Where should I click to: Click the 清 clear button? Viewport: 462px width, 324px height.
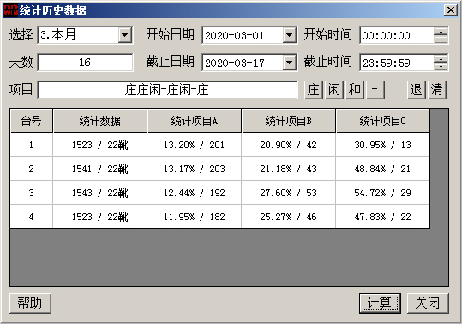tap(437, 90)
